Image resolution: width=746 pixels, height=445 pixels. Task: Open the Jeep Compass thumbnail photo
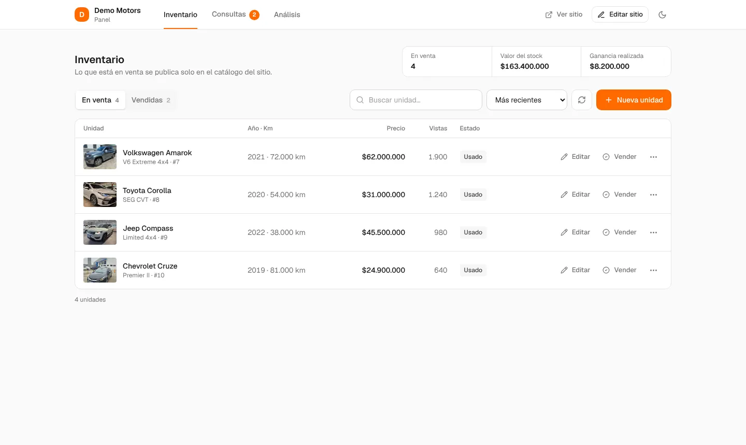[100, 232]
